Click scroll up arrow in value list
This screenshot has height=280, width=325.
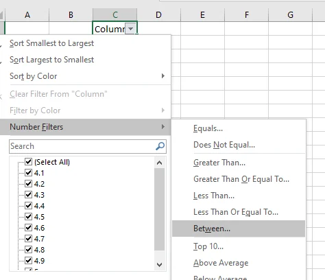[x=160, y=163]
